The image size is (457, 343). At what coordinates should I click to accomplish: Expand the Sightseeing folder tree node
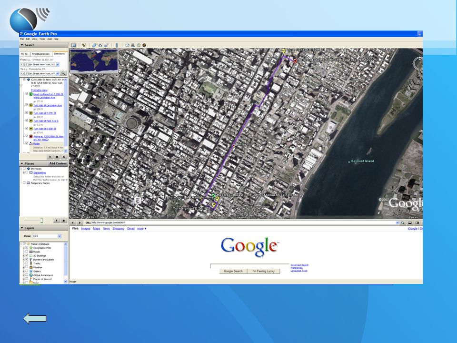pos(24,172)
